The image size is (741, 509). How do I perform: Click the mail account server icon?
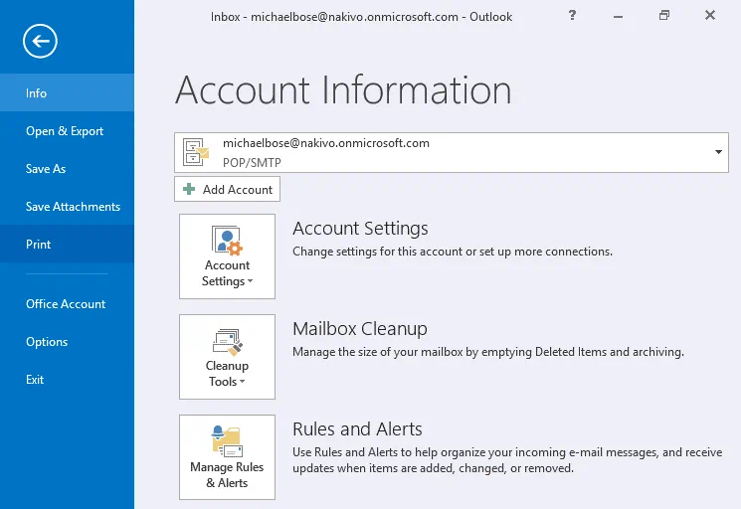coord(196,152)
